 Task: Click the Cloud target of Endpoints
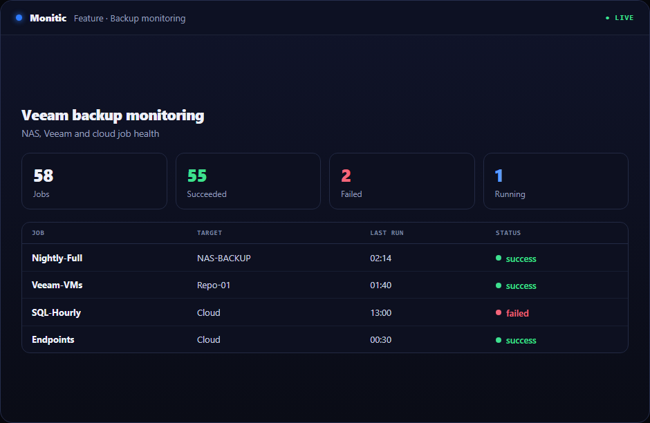[x=209, y=340]
